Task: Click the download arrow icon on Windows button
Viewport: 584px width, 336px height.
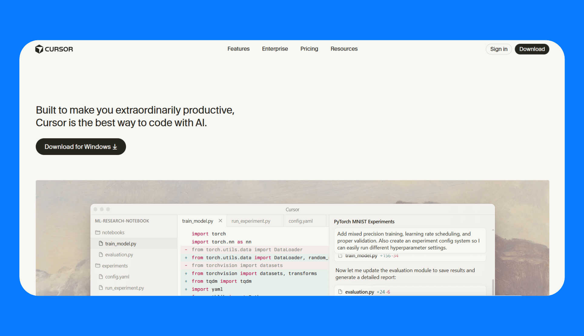Action: click(x=115, y=147)
